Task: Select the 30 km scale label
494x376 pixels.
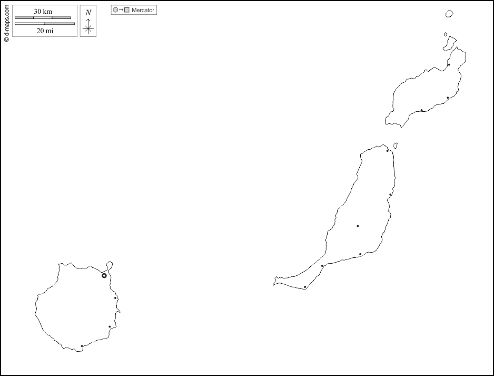Action: [43, 11]
